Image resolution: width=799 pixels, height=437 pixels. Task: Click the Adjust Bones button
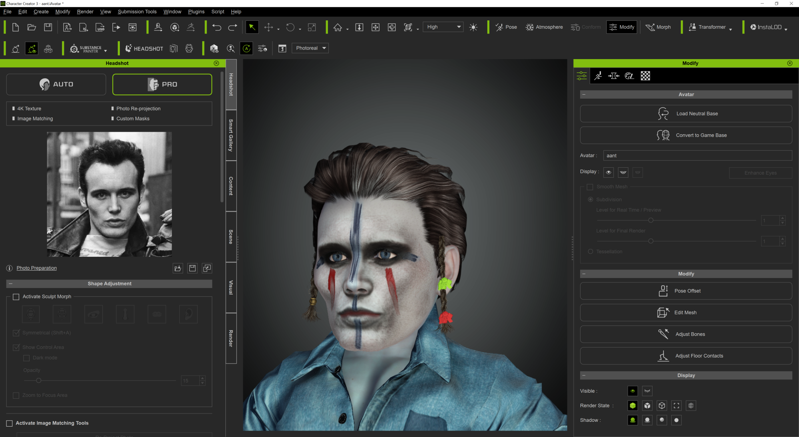pyautogui.click(x=686, y=334)
